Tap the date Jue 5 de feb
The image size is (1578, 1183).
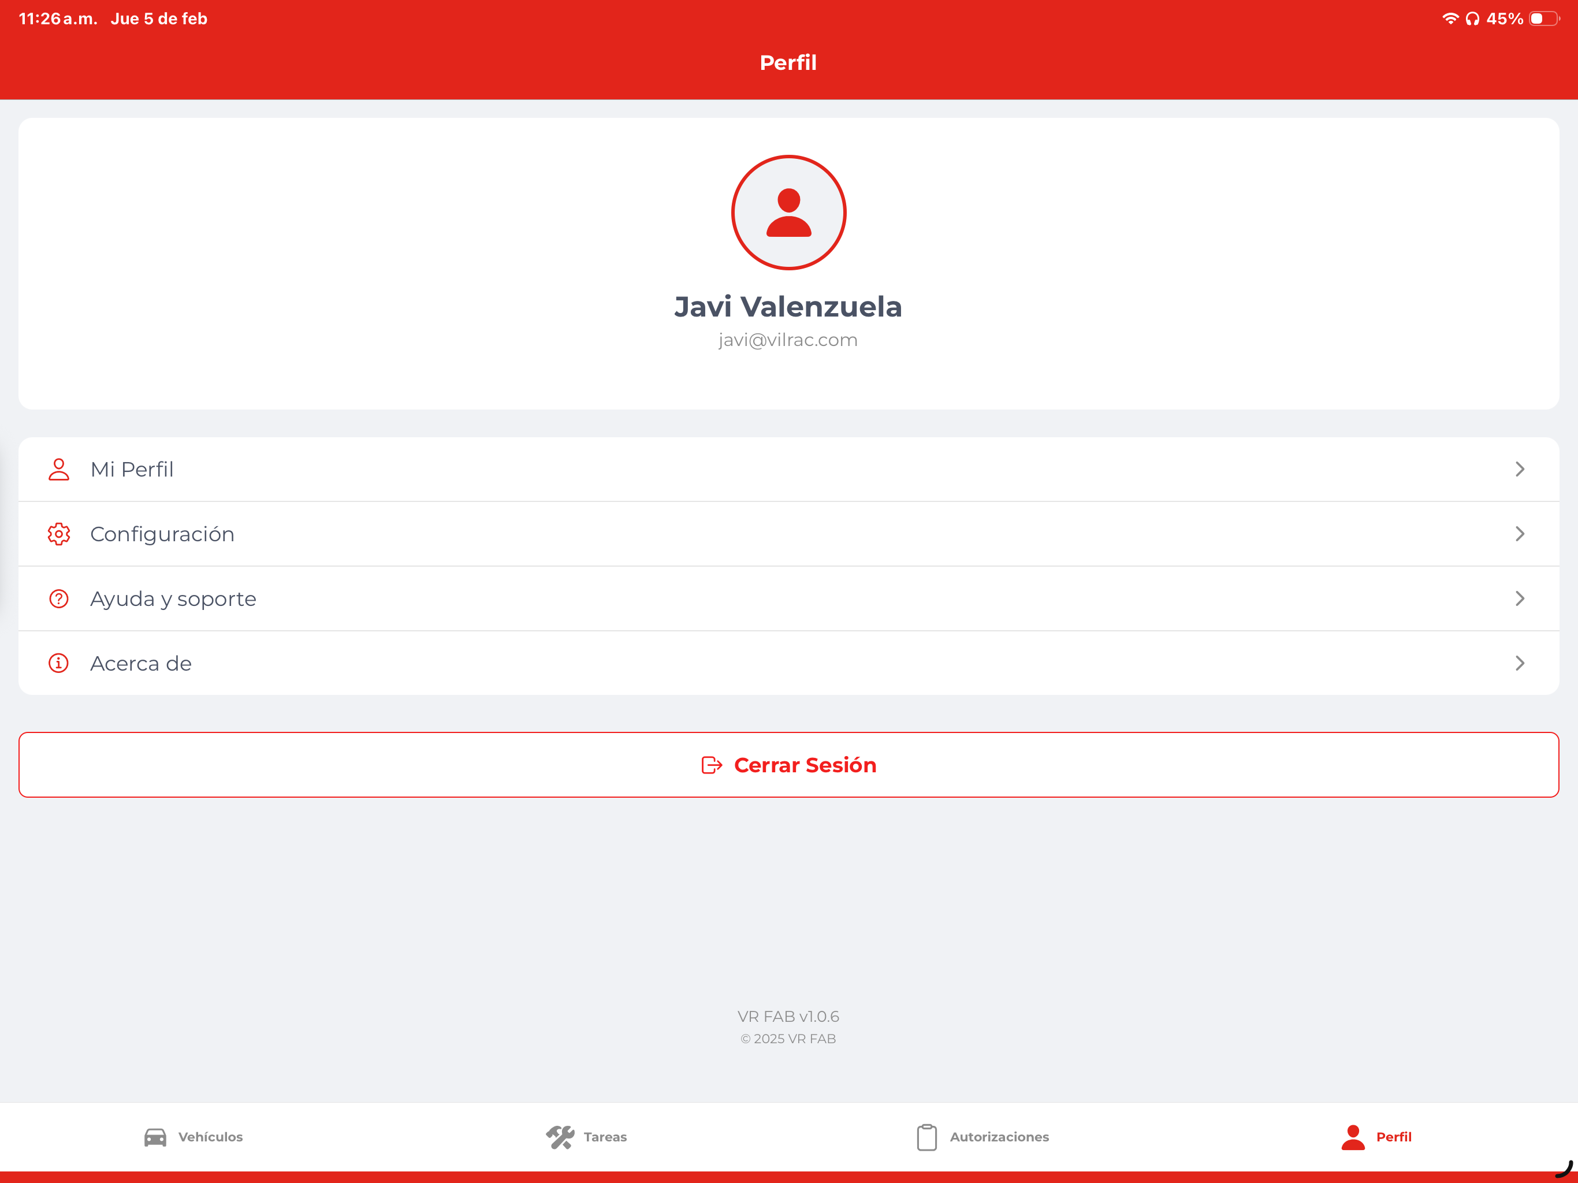[x=159, y=18]
